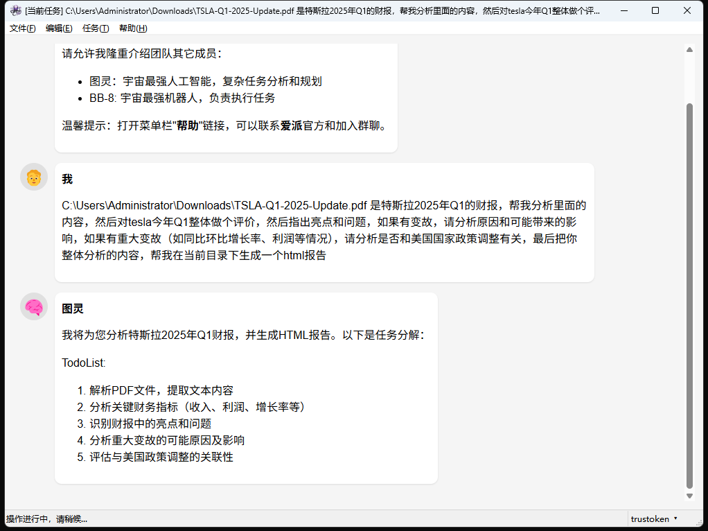Viewport: 708px width, 531px height.
Task: Click the 图灵：宇宙最强人工智能 bullet
Action: pyautogui.click(x=206, y=81)
